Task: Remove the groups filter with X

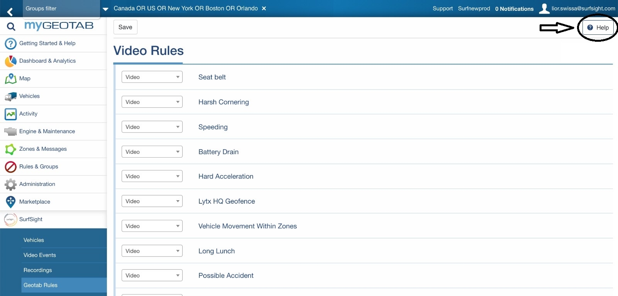Action: tap(264, 9)
